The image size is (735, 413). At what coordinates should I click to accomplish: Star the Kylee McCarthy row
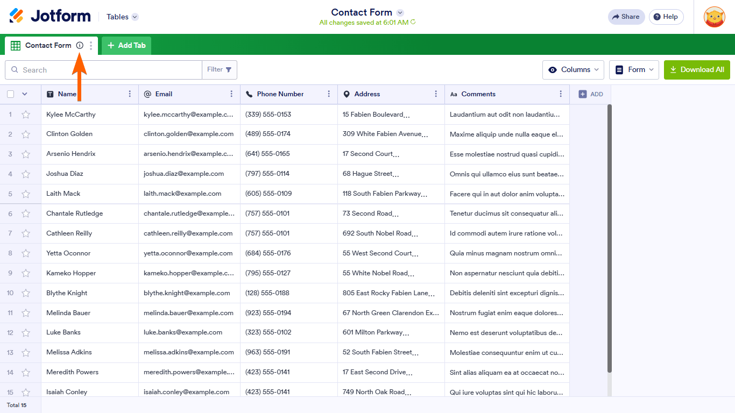point(26,115)
